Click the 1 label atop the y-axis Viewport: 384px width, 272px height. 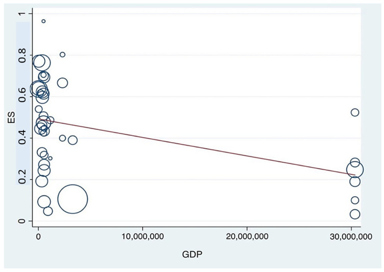coord(22,13)
